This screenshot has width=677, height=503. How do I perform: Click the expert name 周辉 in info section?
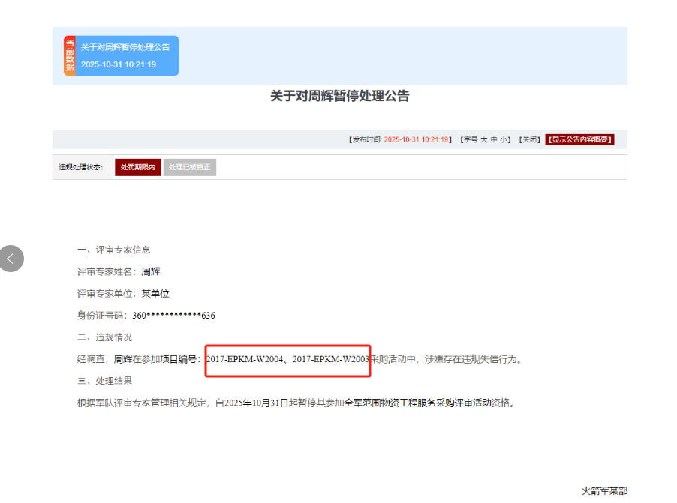click(x=151, y=271)
